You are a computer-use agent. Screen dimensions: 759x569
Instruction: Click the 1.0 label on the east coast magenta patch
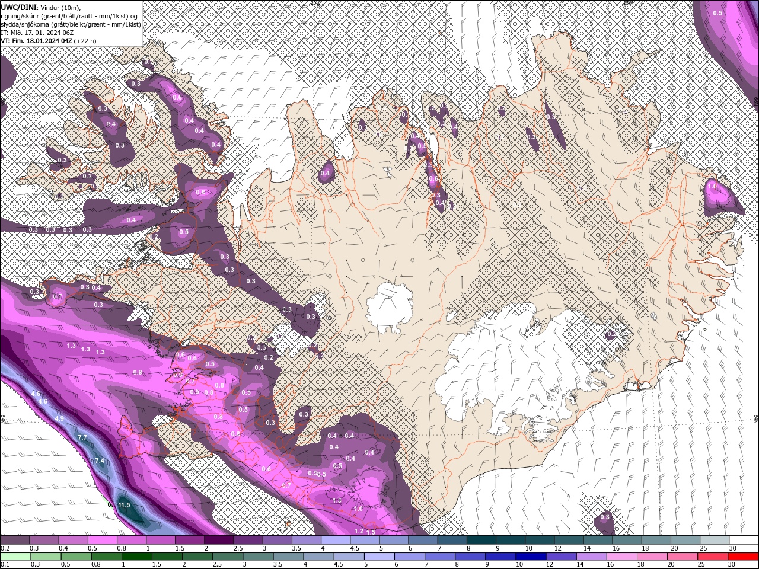tap(712, 186)
